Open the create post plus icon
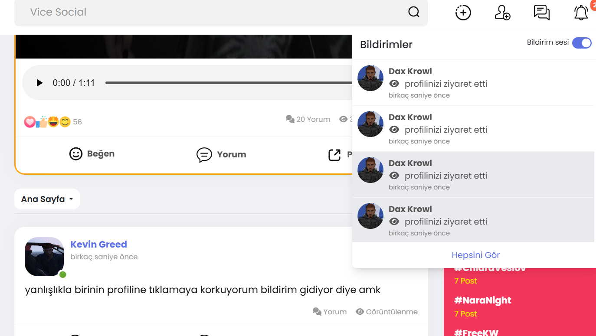Viewport: 596px width, 336px height. (x=463, y=13)
